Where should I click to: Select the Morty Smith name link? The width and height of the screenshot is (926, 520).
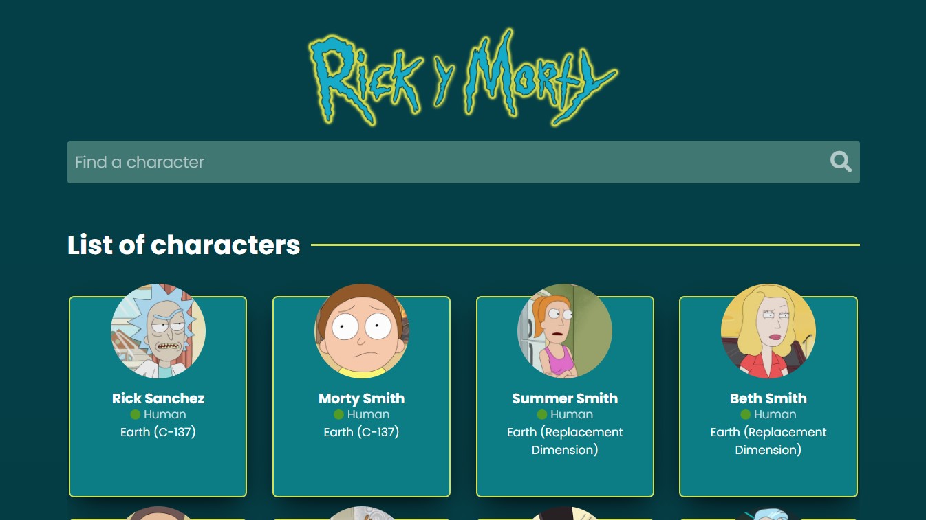(362, 398)
